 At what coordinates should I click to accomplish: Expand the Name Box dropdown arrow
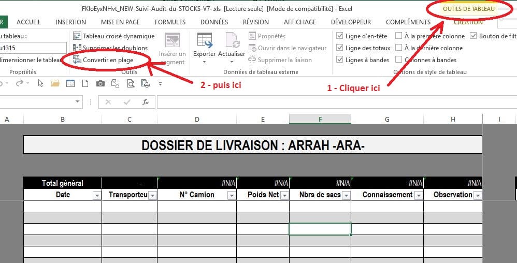coord(78,102)
